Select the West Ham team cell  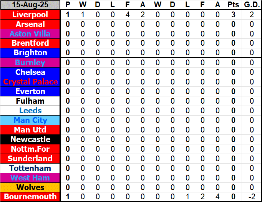[x=30, y=178]
